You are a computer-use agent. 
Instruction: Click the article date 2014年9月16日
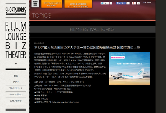(39, 43)
